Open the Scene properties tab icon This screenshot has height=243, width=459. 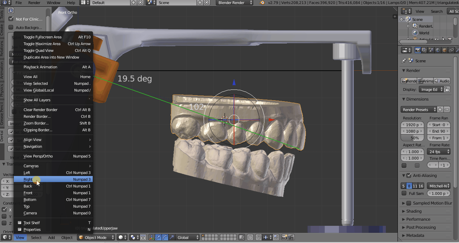click(431, 50)
